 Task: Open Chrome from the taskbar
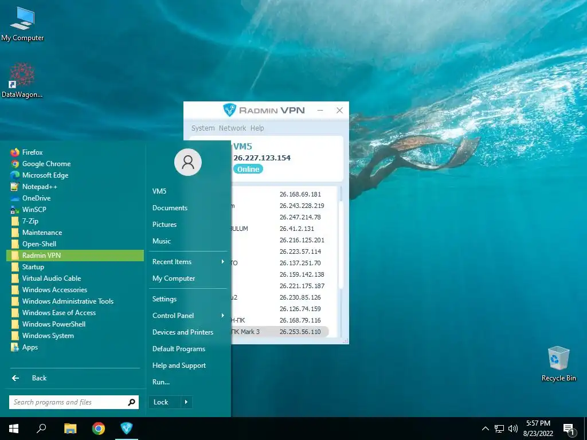click(x=99, y=429)
